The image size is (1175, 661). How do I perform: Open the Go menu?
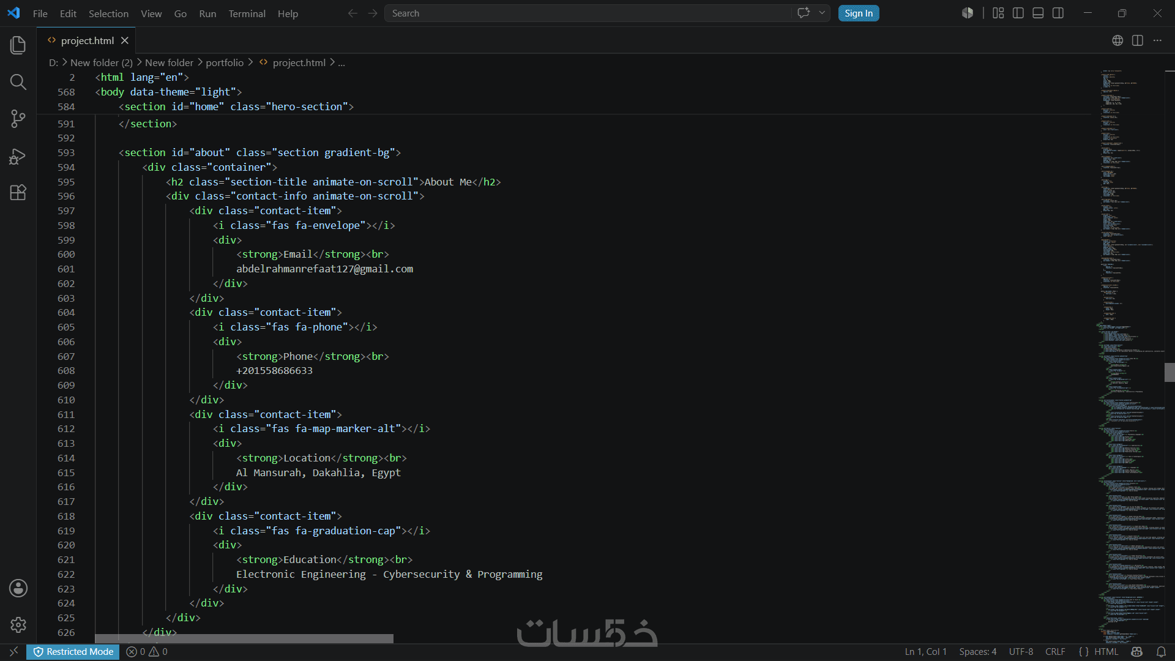tap(180, 13)
